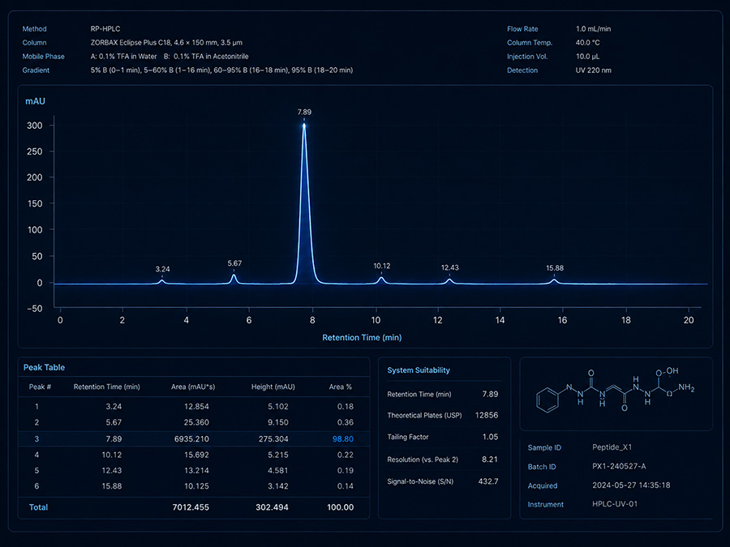This screenshot has width=730, height=547.
Task: Click the 7.89 main peak label on chromatogram
Action: tap(304, 112)
